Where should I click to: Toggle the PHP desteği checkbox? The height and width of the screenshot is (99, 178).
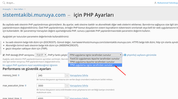tap(4, 55)
